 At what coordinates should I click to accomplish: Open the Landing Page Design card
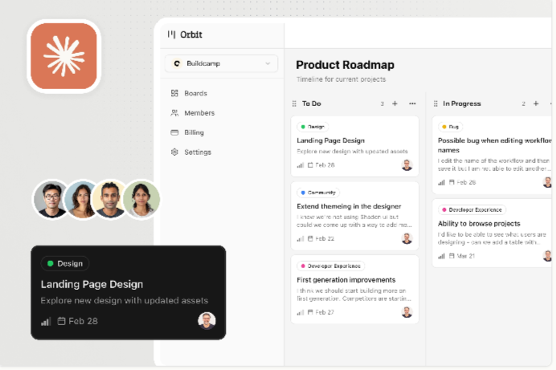(354, 146)
